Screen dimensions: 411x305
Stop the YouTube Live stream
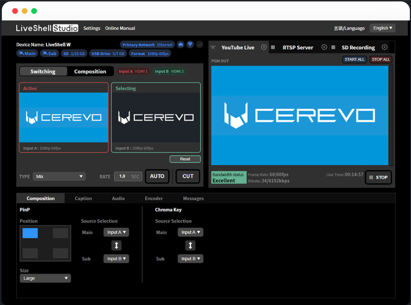(379, 177)
